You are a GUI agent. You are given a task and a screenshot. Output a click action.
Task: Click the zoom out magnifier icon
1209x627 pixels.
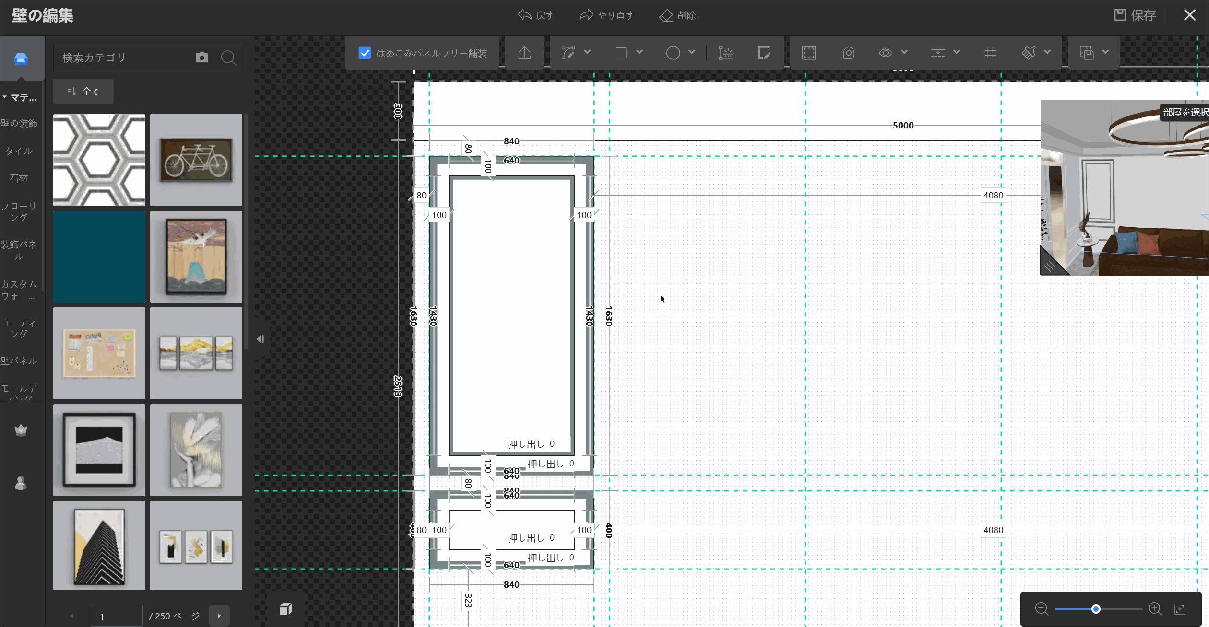point(1042,609)
